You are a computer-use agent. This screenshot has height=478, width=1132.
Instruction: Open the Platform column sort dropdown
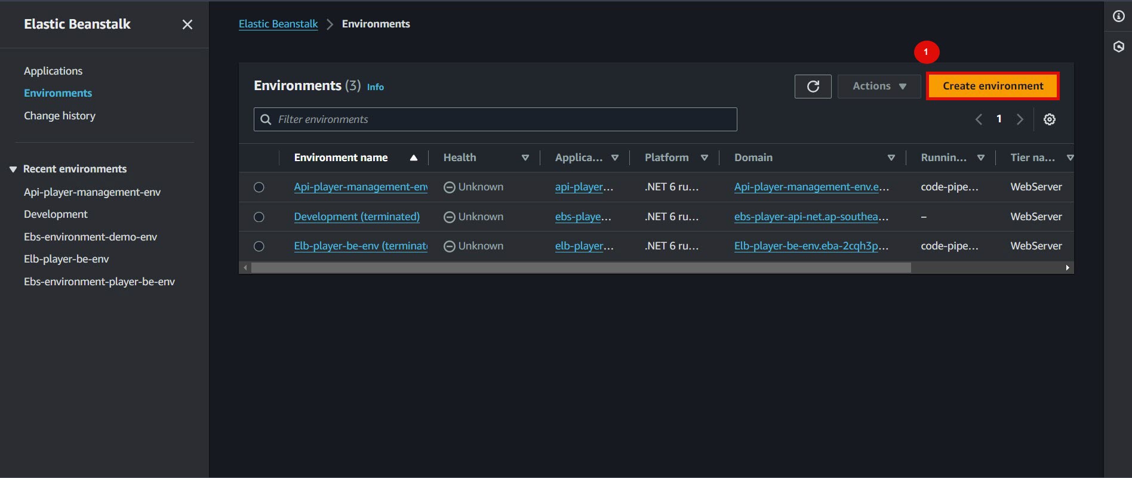[x=705, y=158]
